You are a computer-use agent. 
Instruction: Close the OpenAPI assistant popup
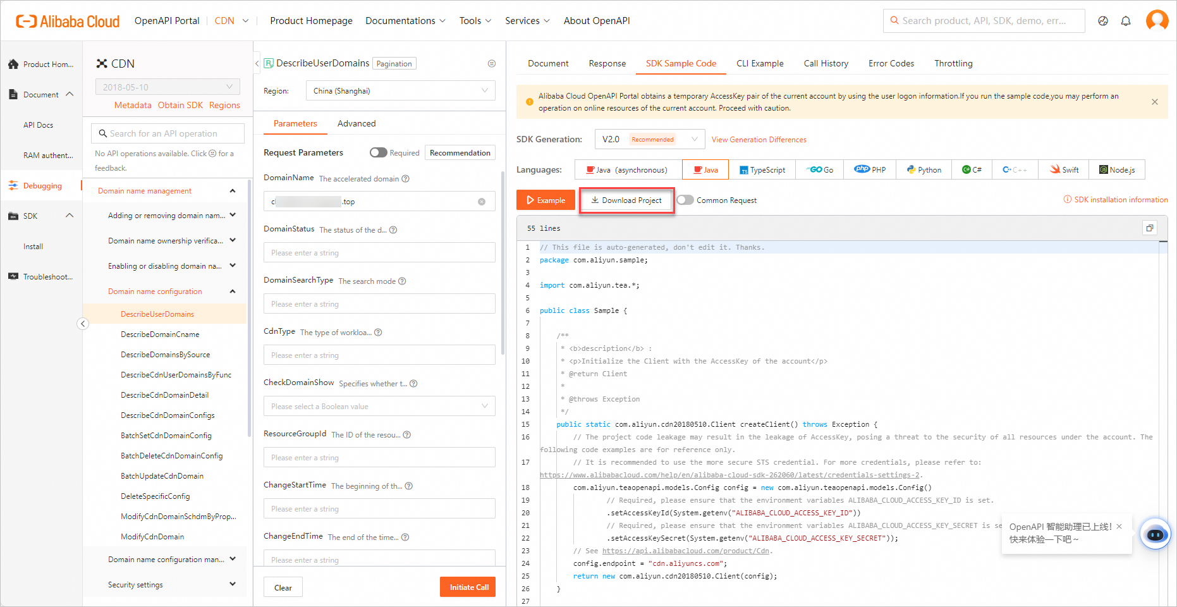coord(1119,527)
